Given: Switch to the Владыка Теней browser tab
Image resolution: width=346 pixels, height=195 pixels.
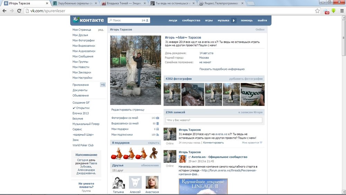Looking at the screenshot, I should pos(125,3).
